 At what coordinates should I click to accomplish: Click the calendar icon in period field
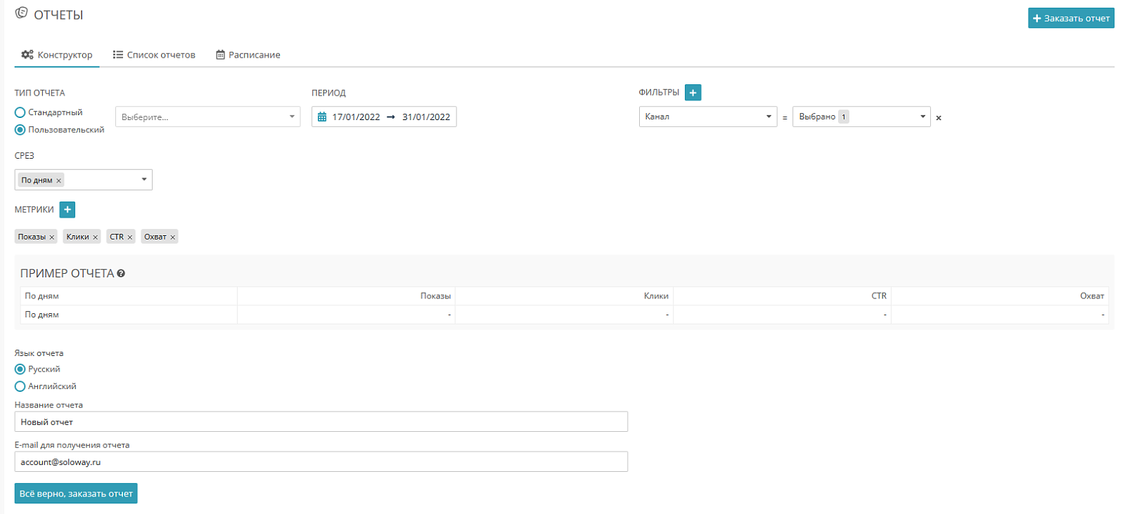[x=322, y=117]
